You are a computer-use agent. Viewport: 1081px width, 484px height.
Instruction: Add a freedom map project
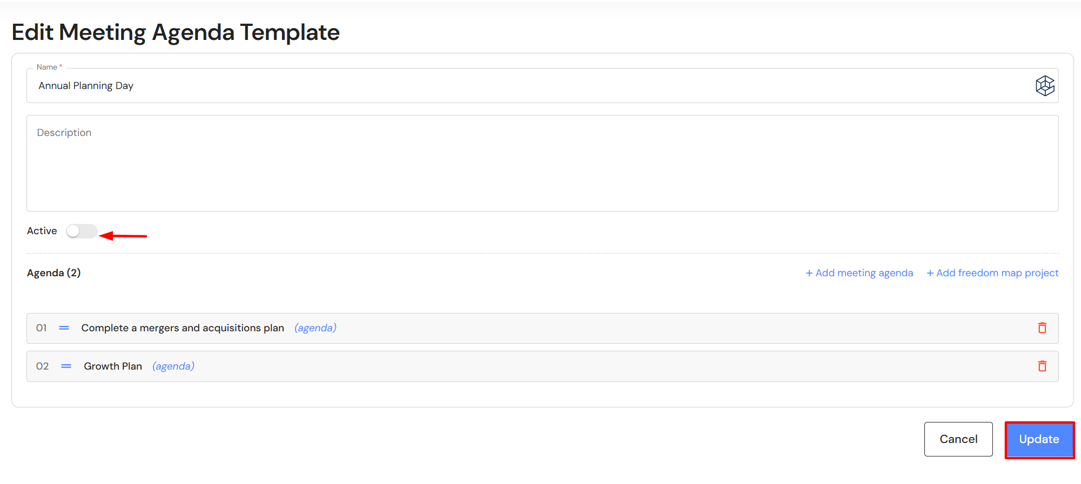(992, 273)
